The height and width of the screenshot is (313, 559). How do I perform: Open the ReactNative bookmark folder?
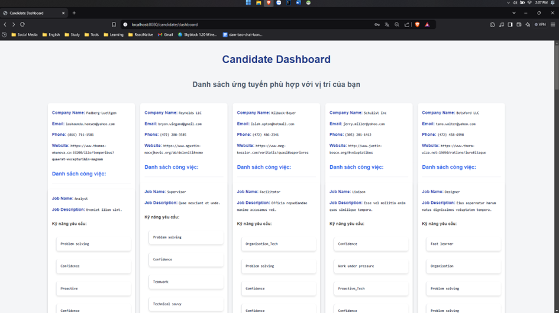pos(140,34)
